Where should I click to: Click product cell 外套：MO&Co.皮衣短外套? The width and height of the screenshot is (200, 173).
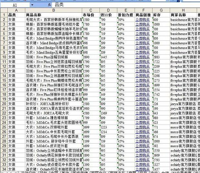pyautogui.click(x=54, y=146)
